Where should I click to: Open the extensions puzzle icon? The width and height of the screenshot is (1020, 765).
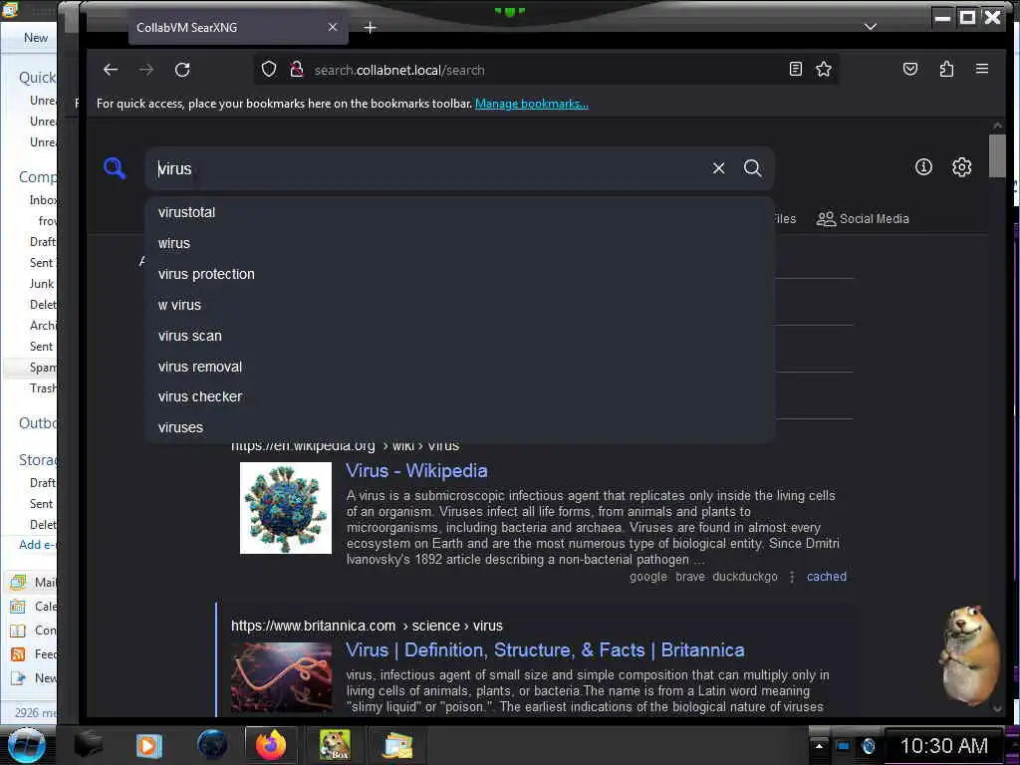coord(946,69)
